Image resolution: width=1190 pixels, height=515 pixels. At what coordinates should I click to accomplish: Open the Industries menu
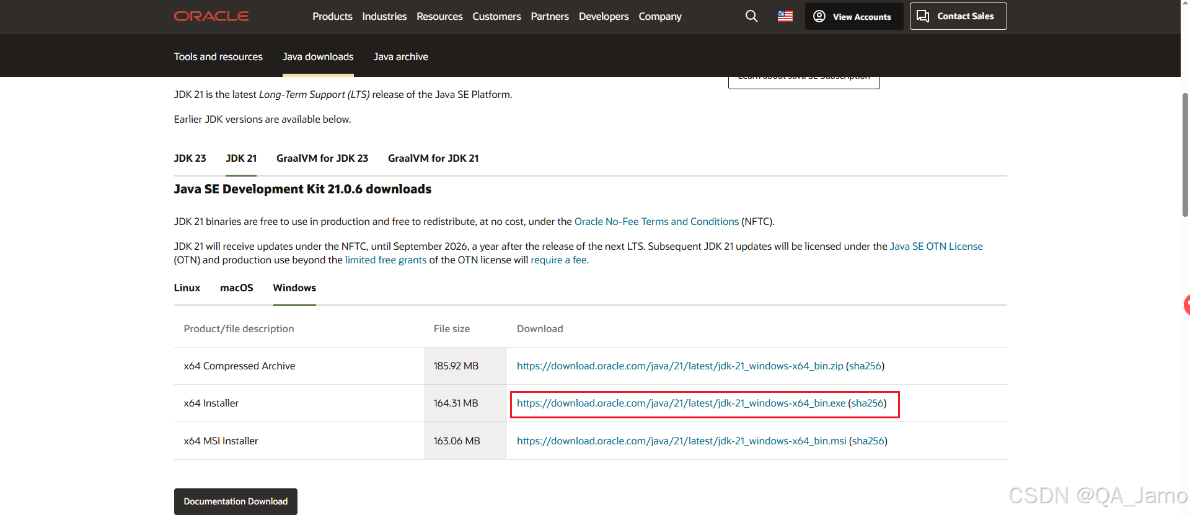click(384, 16)
